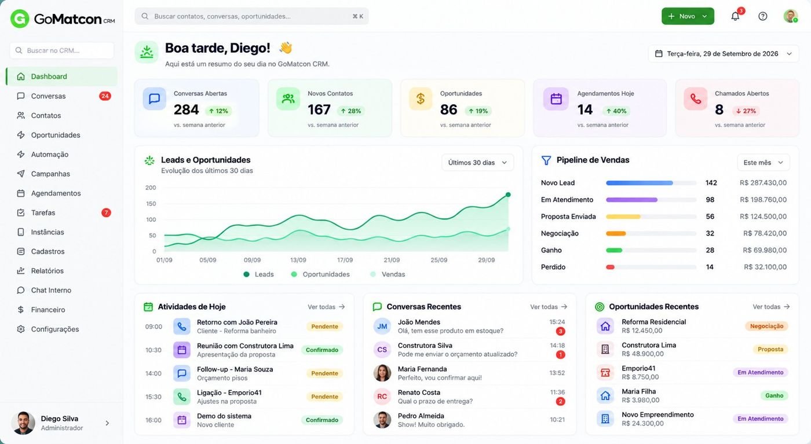This screenshot has height=444, width=811.
Task: Click Ver todas in Atividades de Hoje
Action: (326, 307)
